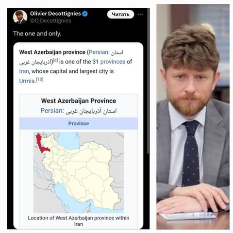Follow the Persian link in intro sentence
Image resolution: width=233 pixels, height=233 pixels.
point(99,52)
